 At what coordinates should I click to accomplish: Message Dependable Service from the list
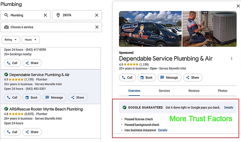54,97
